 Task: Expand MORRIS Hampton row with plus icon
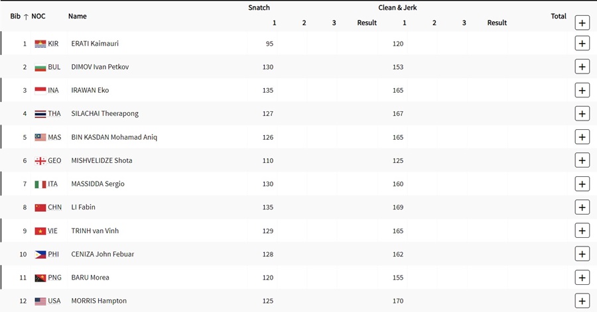(582, 301)
